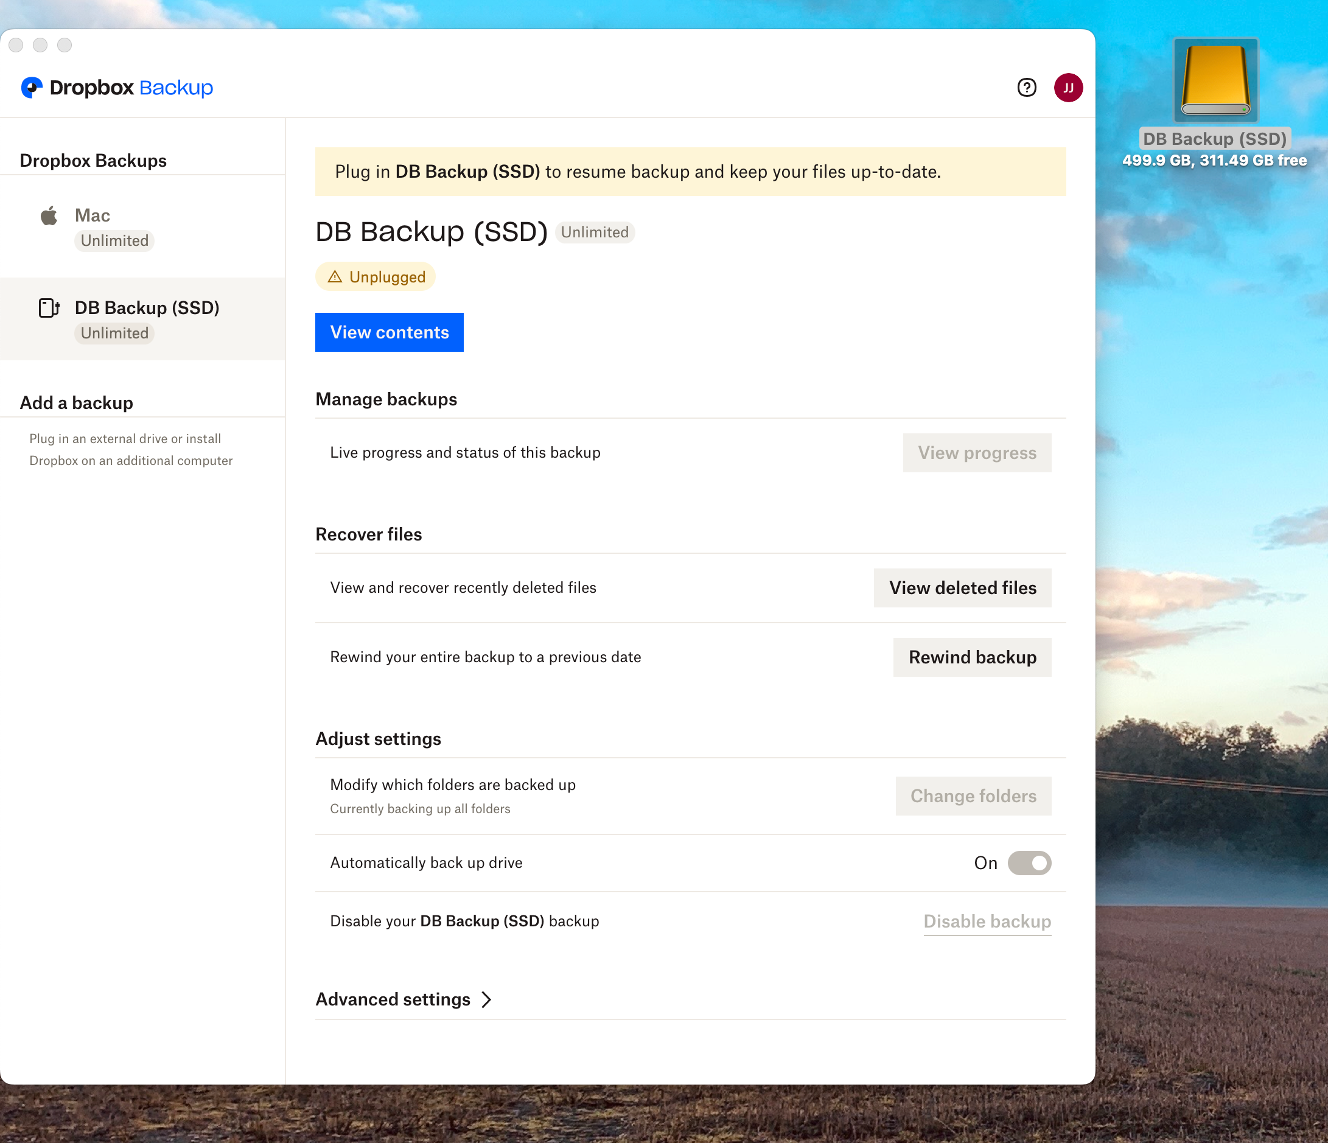Viewport: 1328px width, 1143px height.
Task: Select DB Backup (SSD) desktop drive icon
Action: point(1215,80)
